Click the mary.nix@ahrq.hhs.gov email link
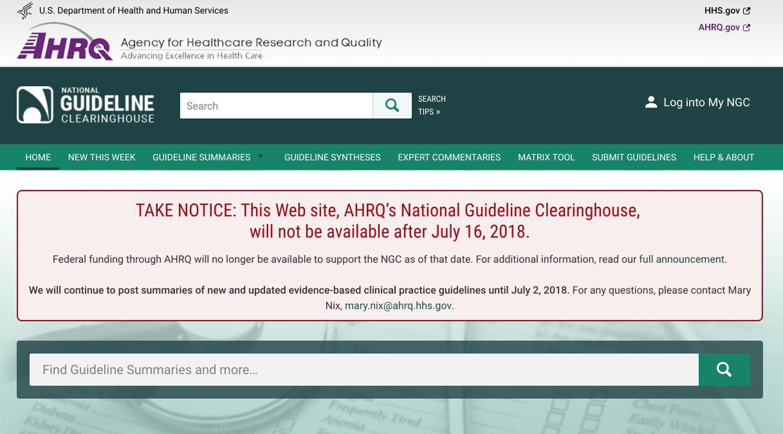The image size is (783, 434). tap(398, 305)
